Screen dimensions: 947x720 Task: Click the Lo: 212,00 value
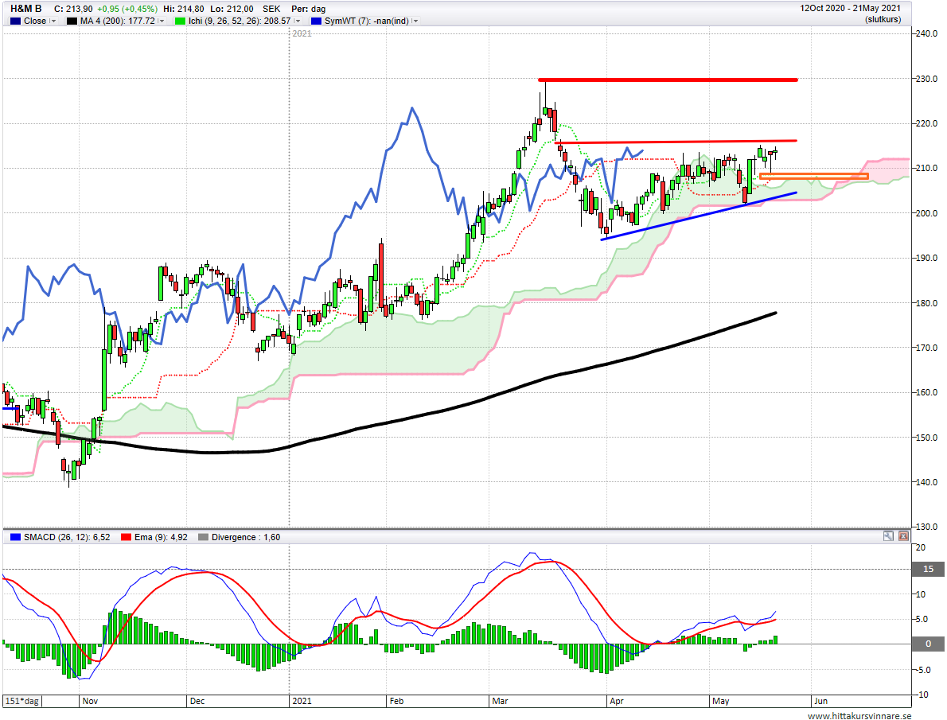pos(232,9)
